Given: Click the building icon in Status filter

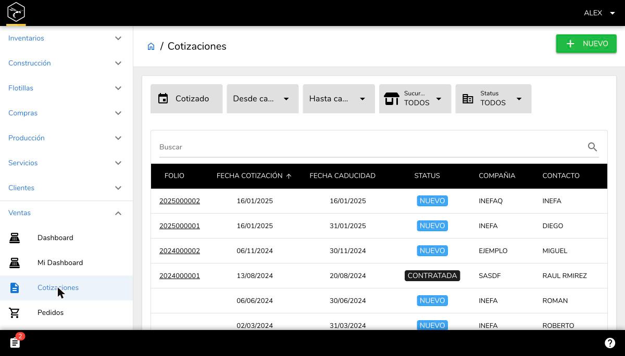Looking at the screenshot, I should 468,99.
